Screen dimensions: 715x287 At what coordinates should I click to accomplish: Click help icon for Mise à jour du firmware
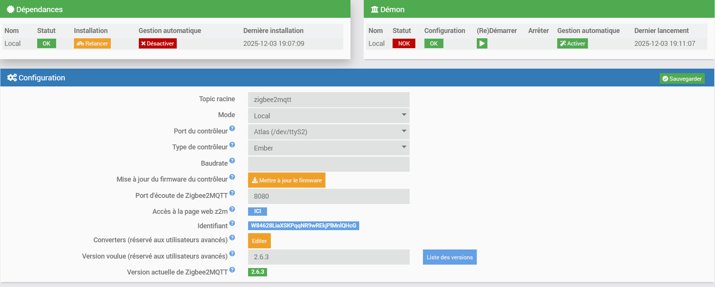pyautogui.click(x=232, y=177)
